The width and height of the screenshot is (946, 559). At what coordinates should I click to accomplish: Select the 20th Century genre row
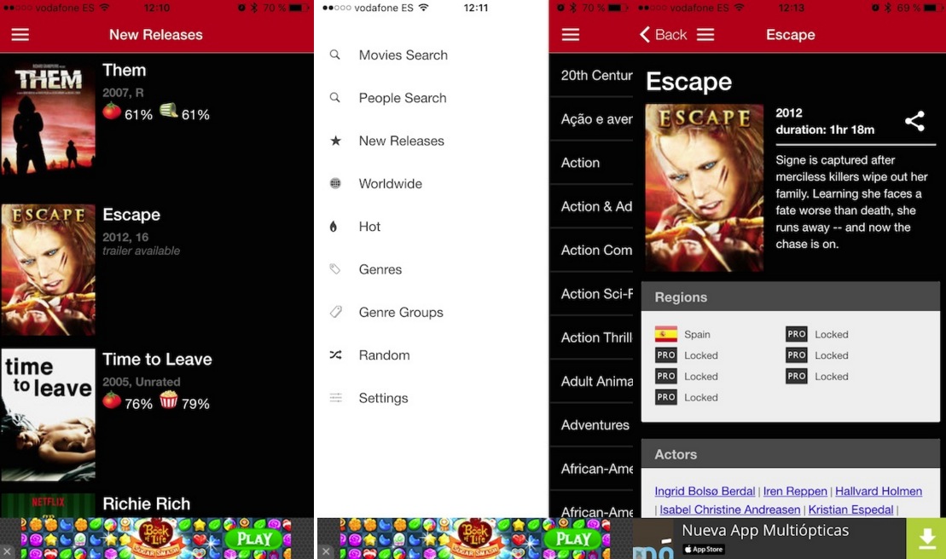click(592, 75)
